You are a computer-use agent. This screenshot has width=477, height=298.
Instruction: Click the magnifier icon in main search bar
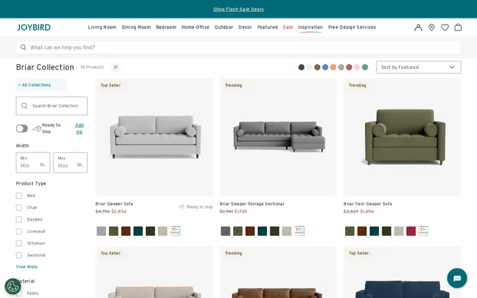(x=23, y=47)
